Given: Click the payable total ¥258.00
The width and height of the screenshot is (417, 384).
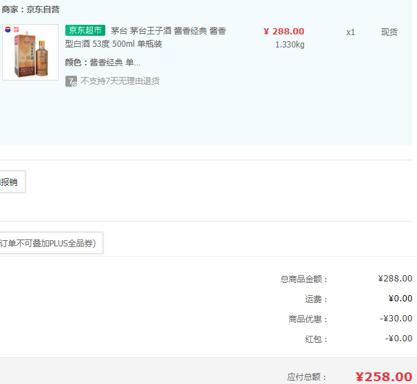Looking at the screenshot, I should point(384,377).
